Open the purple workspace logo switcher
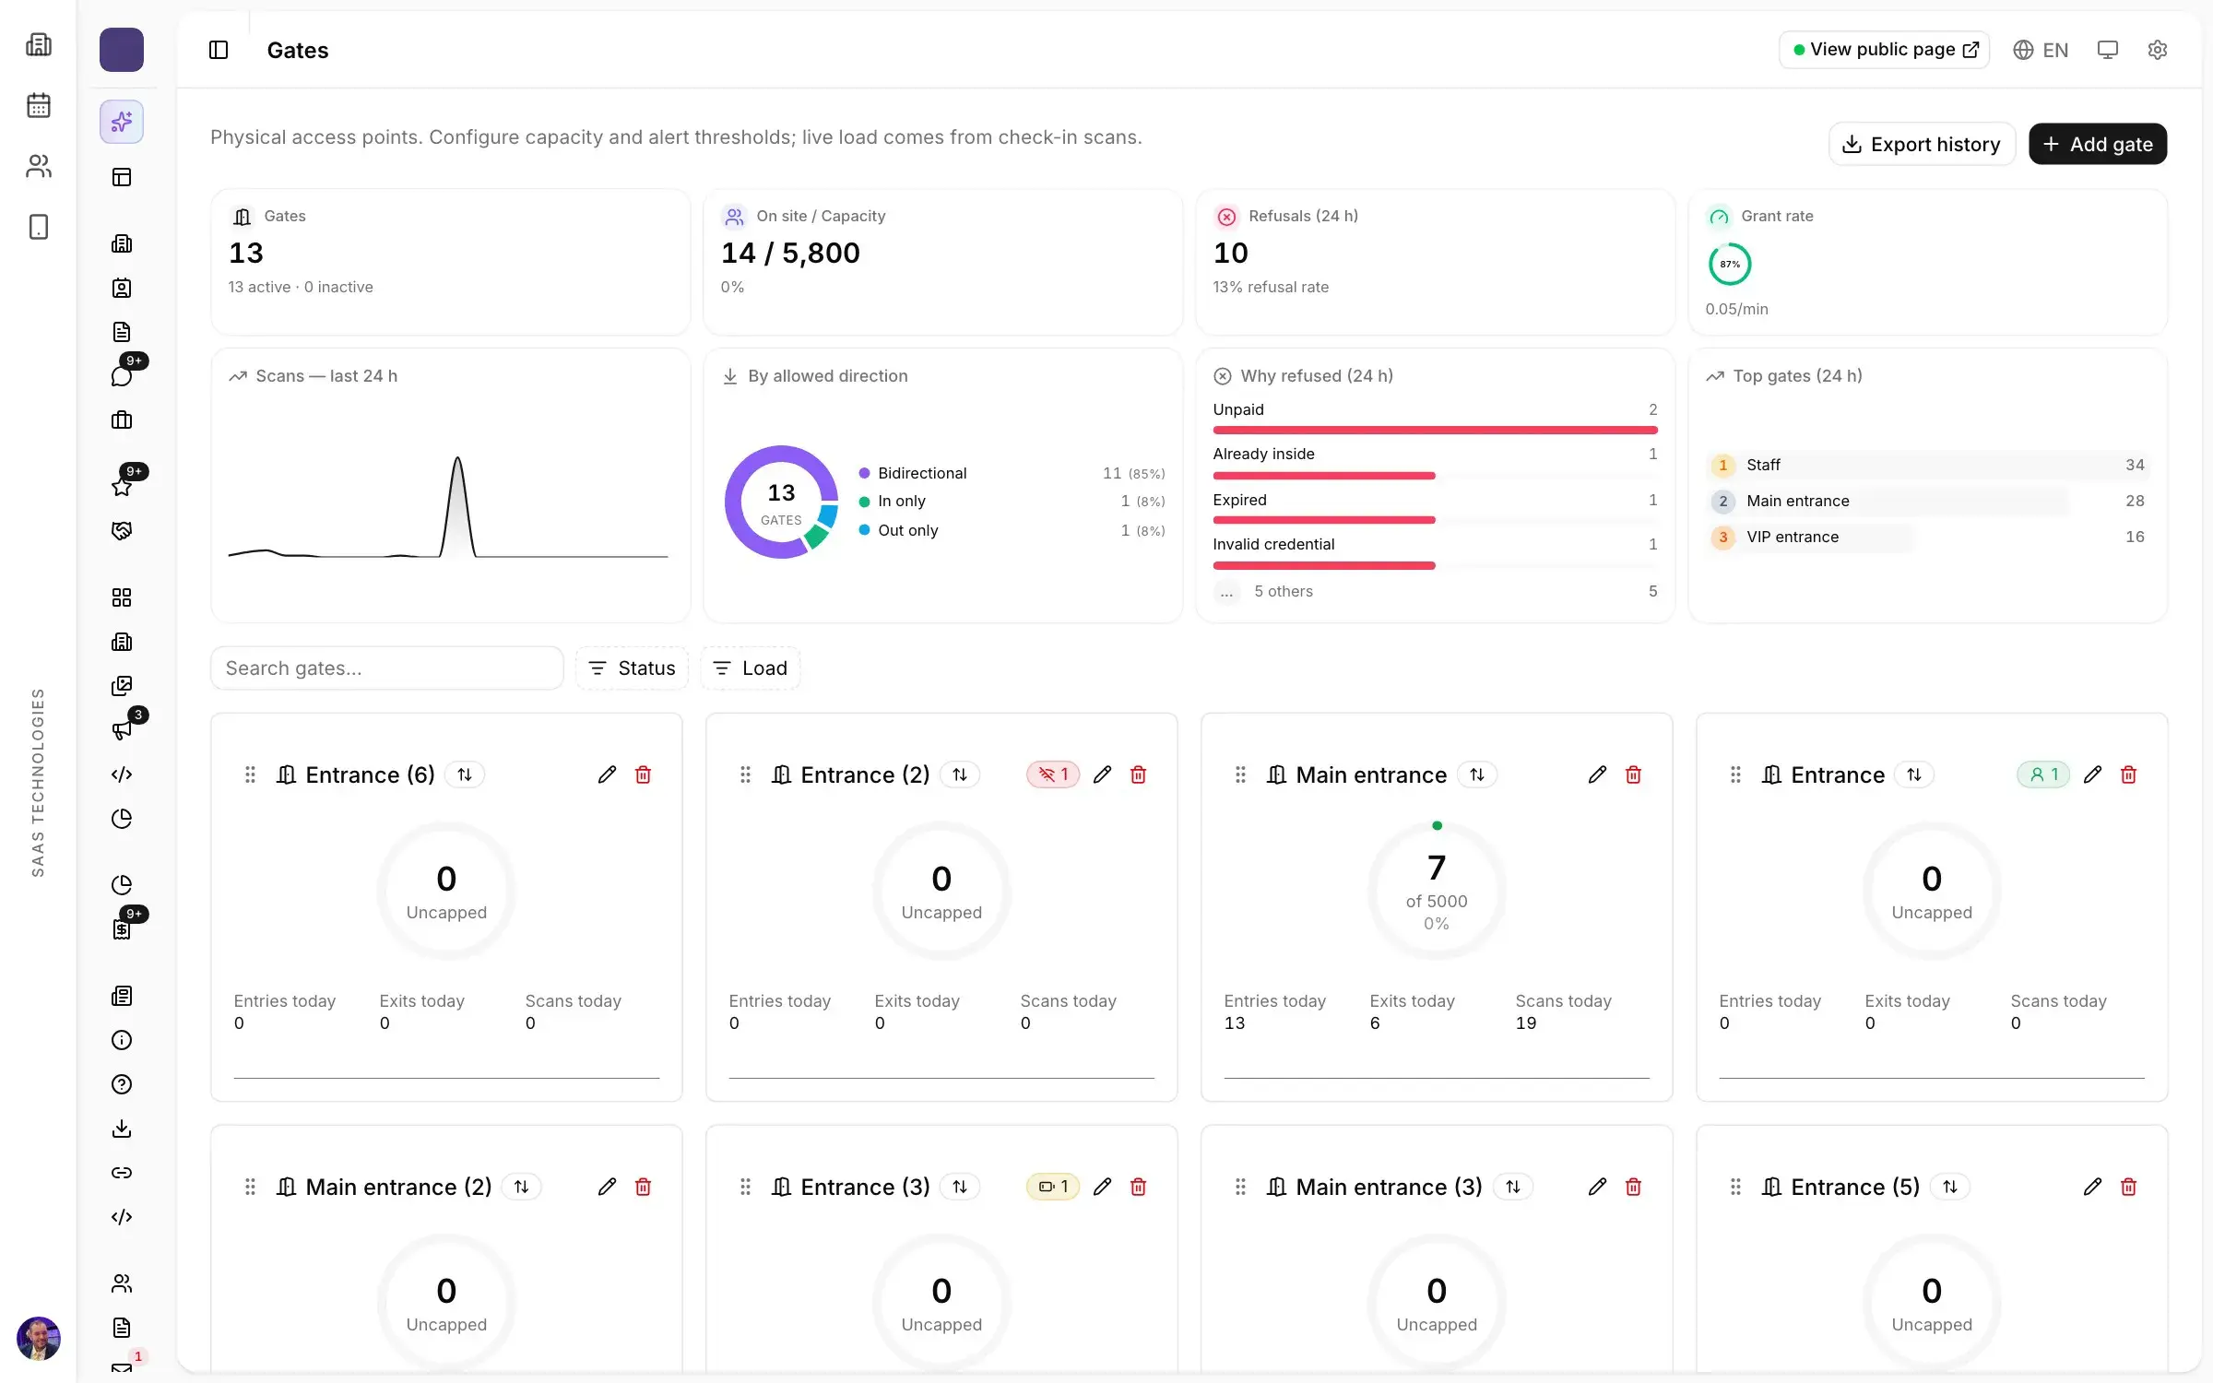The width and height of the screenshot is (2213, 1383). (x=122, y=50)
